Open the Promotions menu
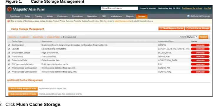Image resolution: width=213 pixels, height=107 pixels. (x=77, y=16)
